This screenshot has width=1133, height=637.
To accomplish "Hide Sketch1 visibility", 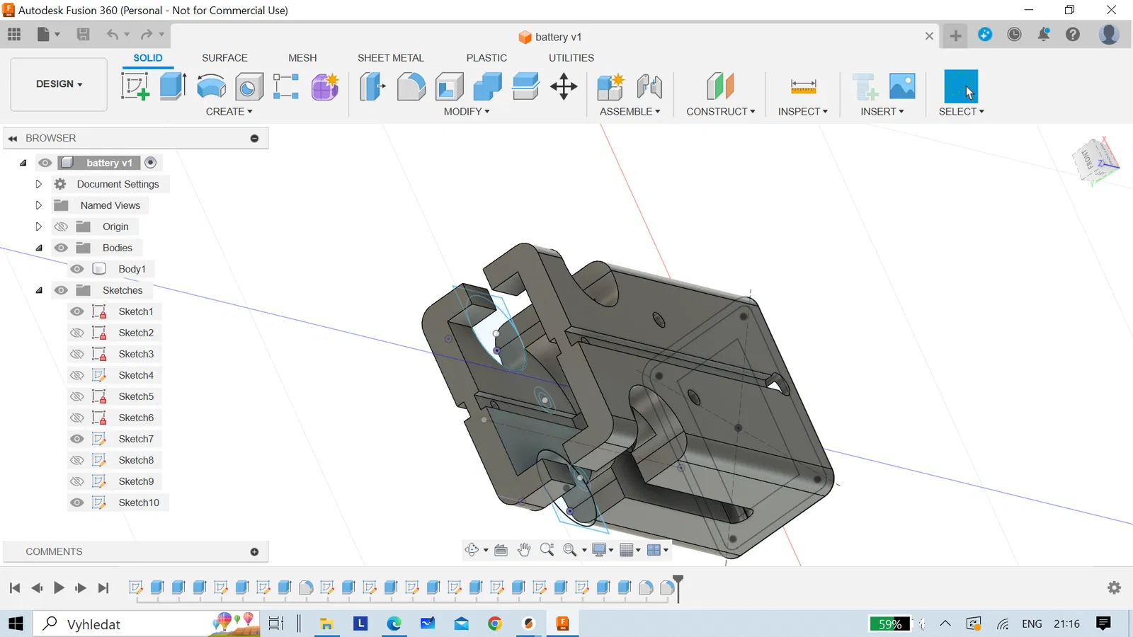I will tap(77, 311).
